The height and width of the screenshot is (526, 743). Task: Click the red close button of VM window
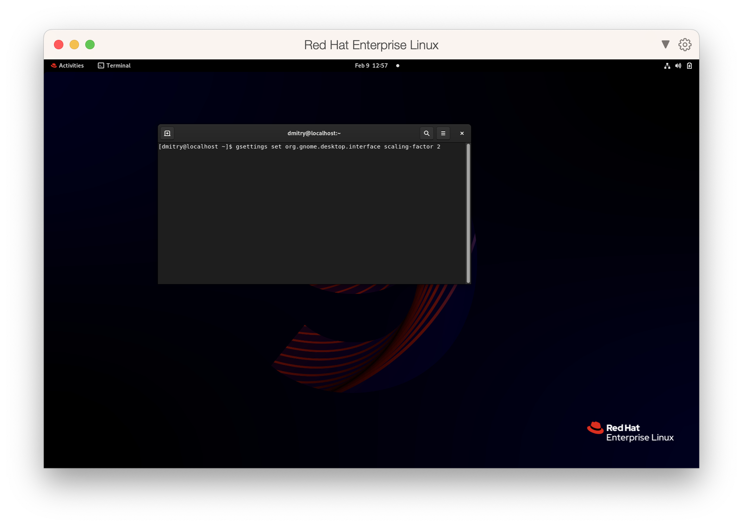pos(59,45)
